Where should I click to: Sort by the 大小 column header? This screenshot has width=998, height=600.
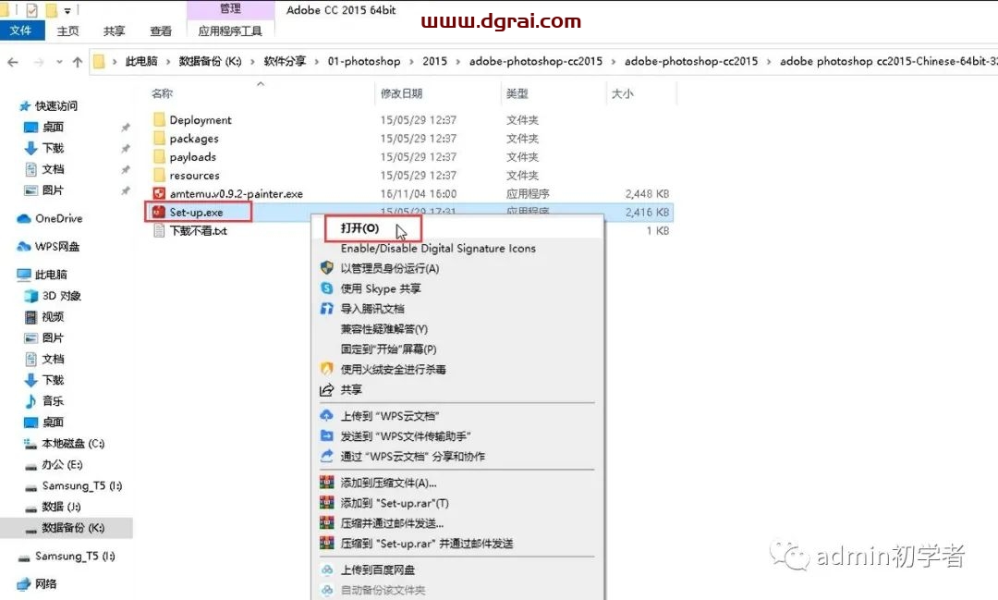pos(622,93)
